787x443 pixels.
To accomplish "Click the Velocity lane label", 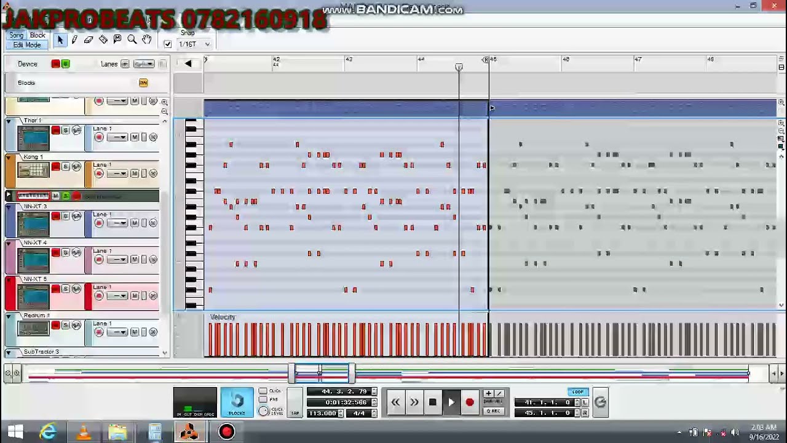I will (223, 317).
